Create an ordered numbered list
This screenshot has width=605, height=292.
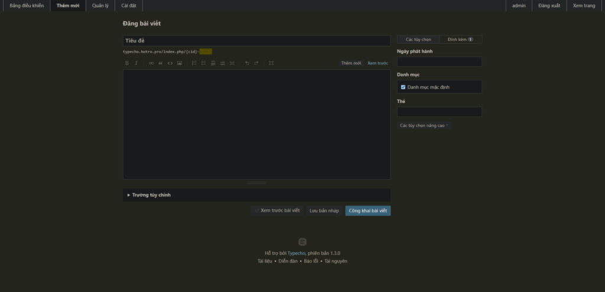click(194, 63)
